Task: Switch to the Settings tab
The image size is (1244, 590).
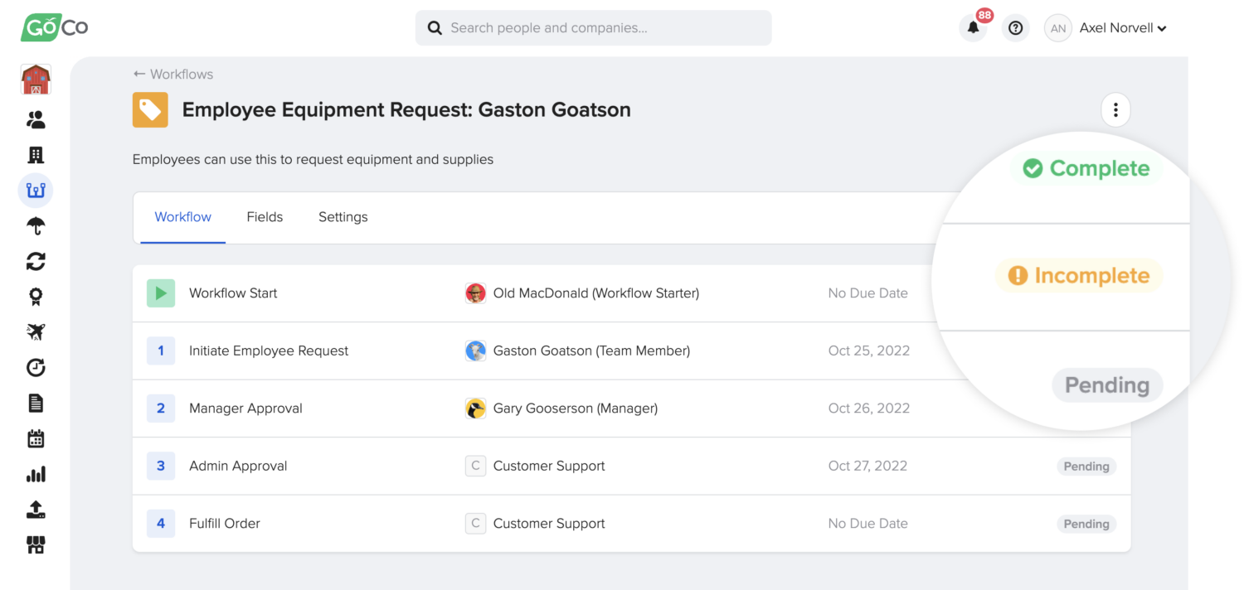Action: 343,217
